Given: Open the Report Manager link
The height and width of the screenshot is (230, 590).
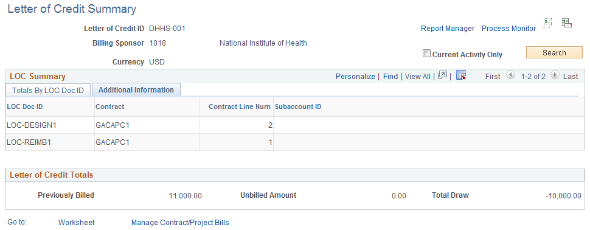Looking at the screenshot, I should coord(448,29).
